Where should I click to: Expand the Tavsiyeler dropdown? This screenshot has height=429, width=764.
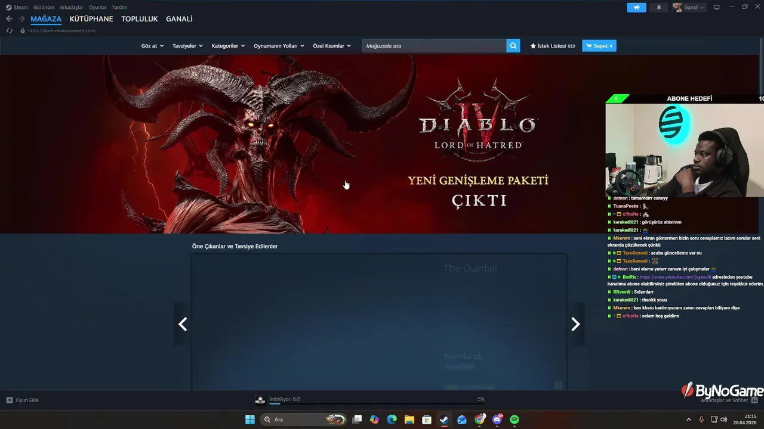click(x=187, y=46)
